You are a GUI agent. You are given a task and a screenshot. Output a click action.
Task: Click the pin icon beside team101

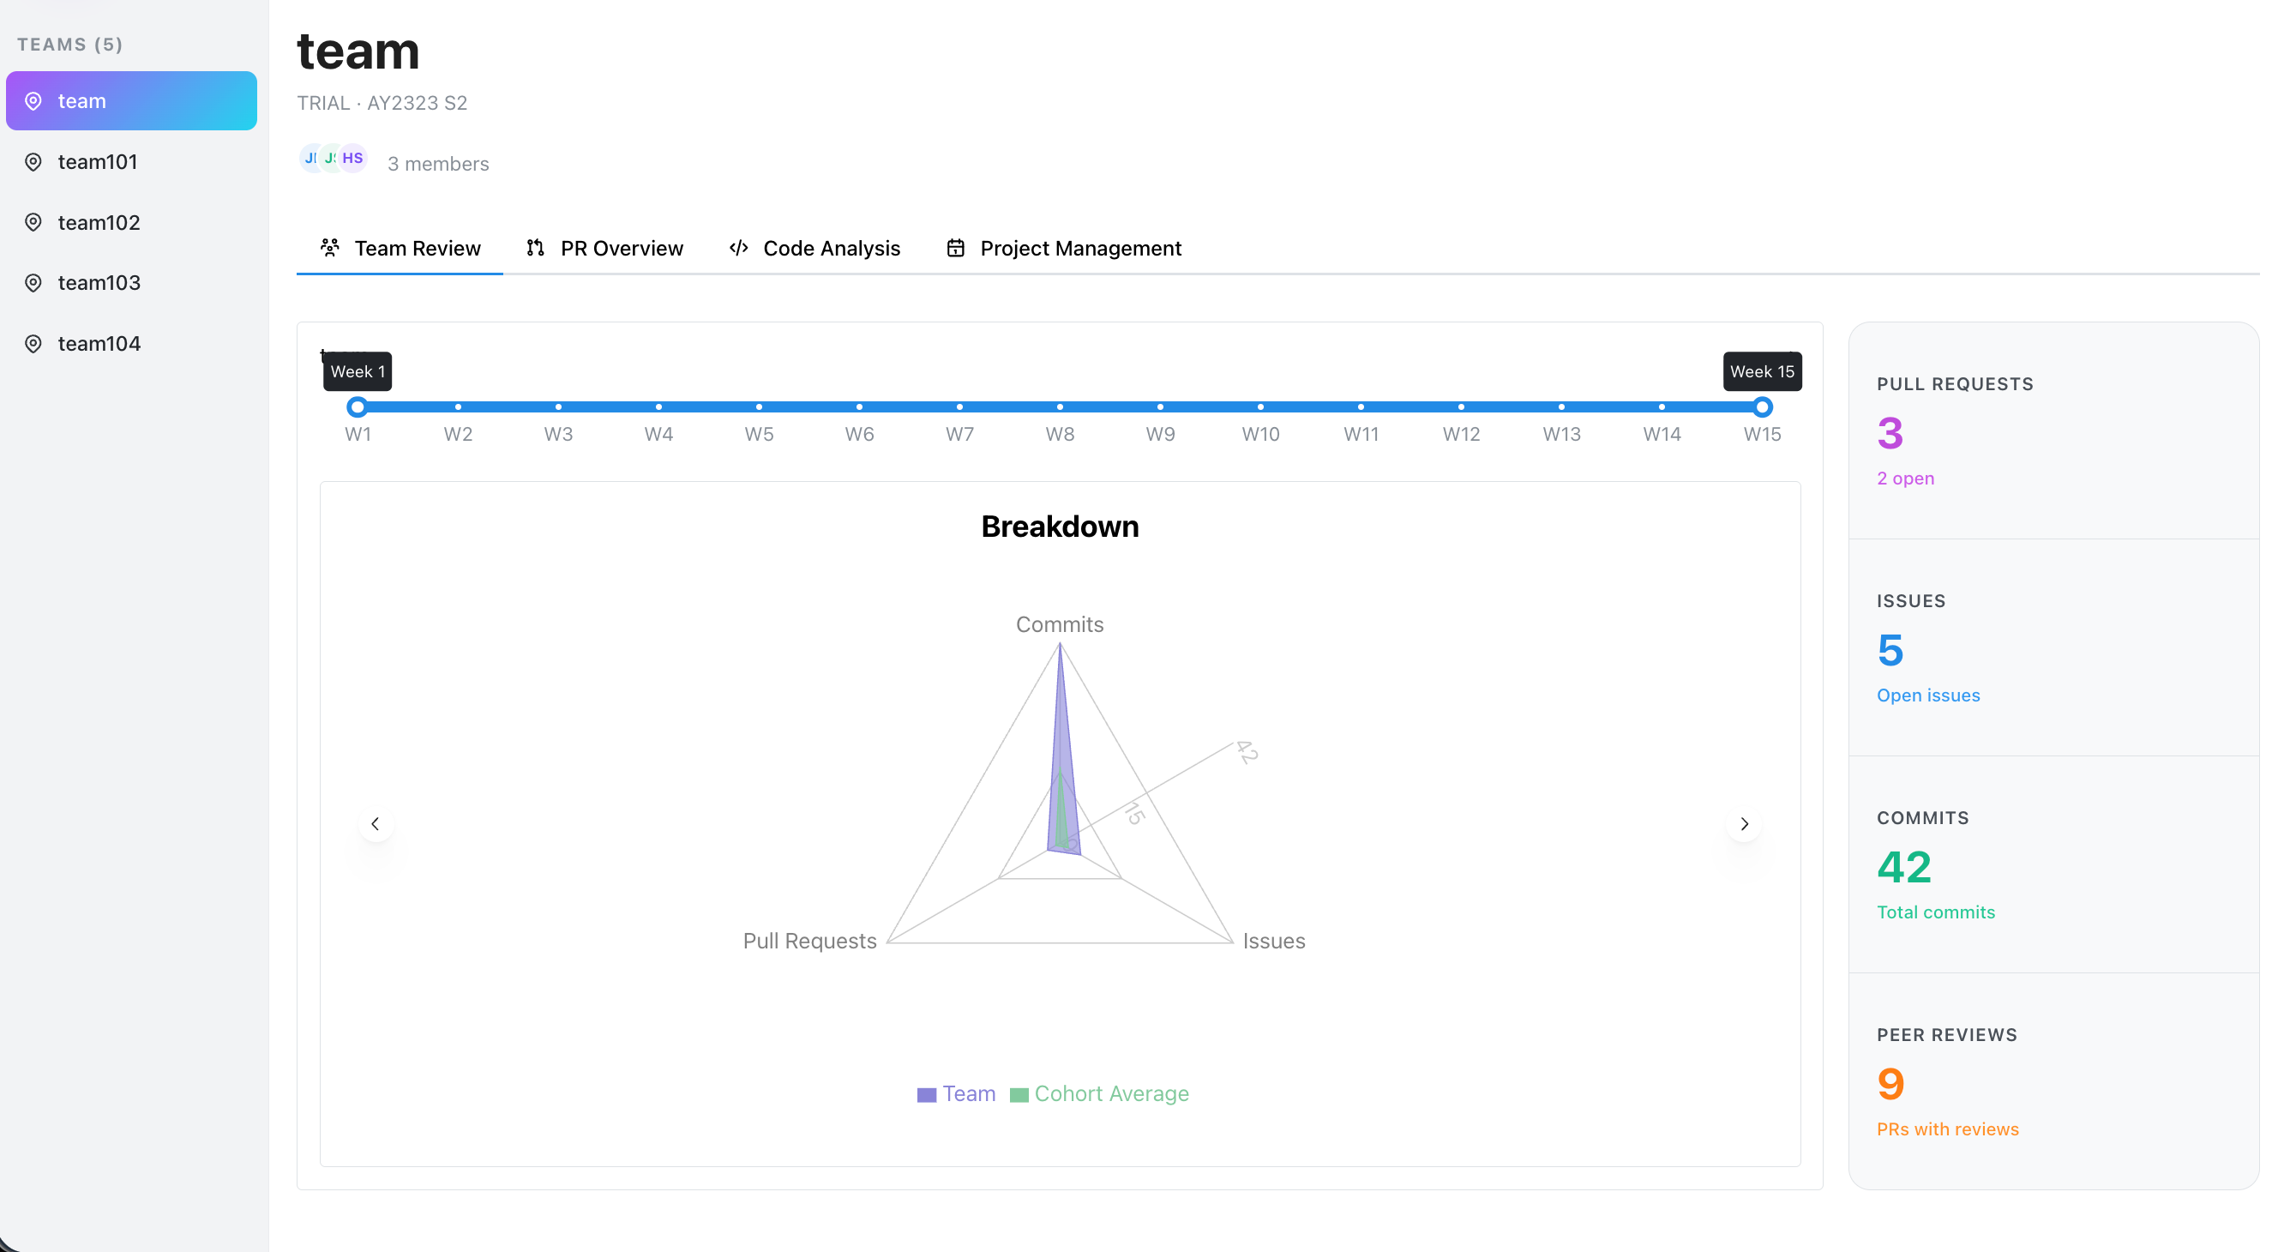point(33,161)
